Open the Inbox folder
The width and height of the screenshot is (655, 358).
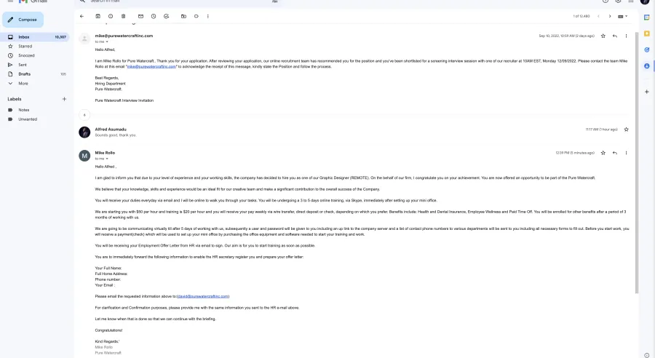35,37
